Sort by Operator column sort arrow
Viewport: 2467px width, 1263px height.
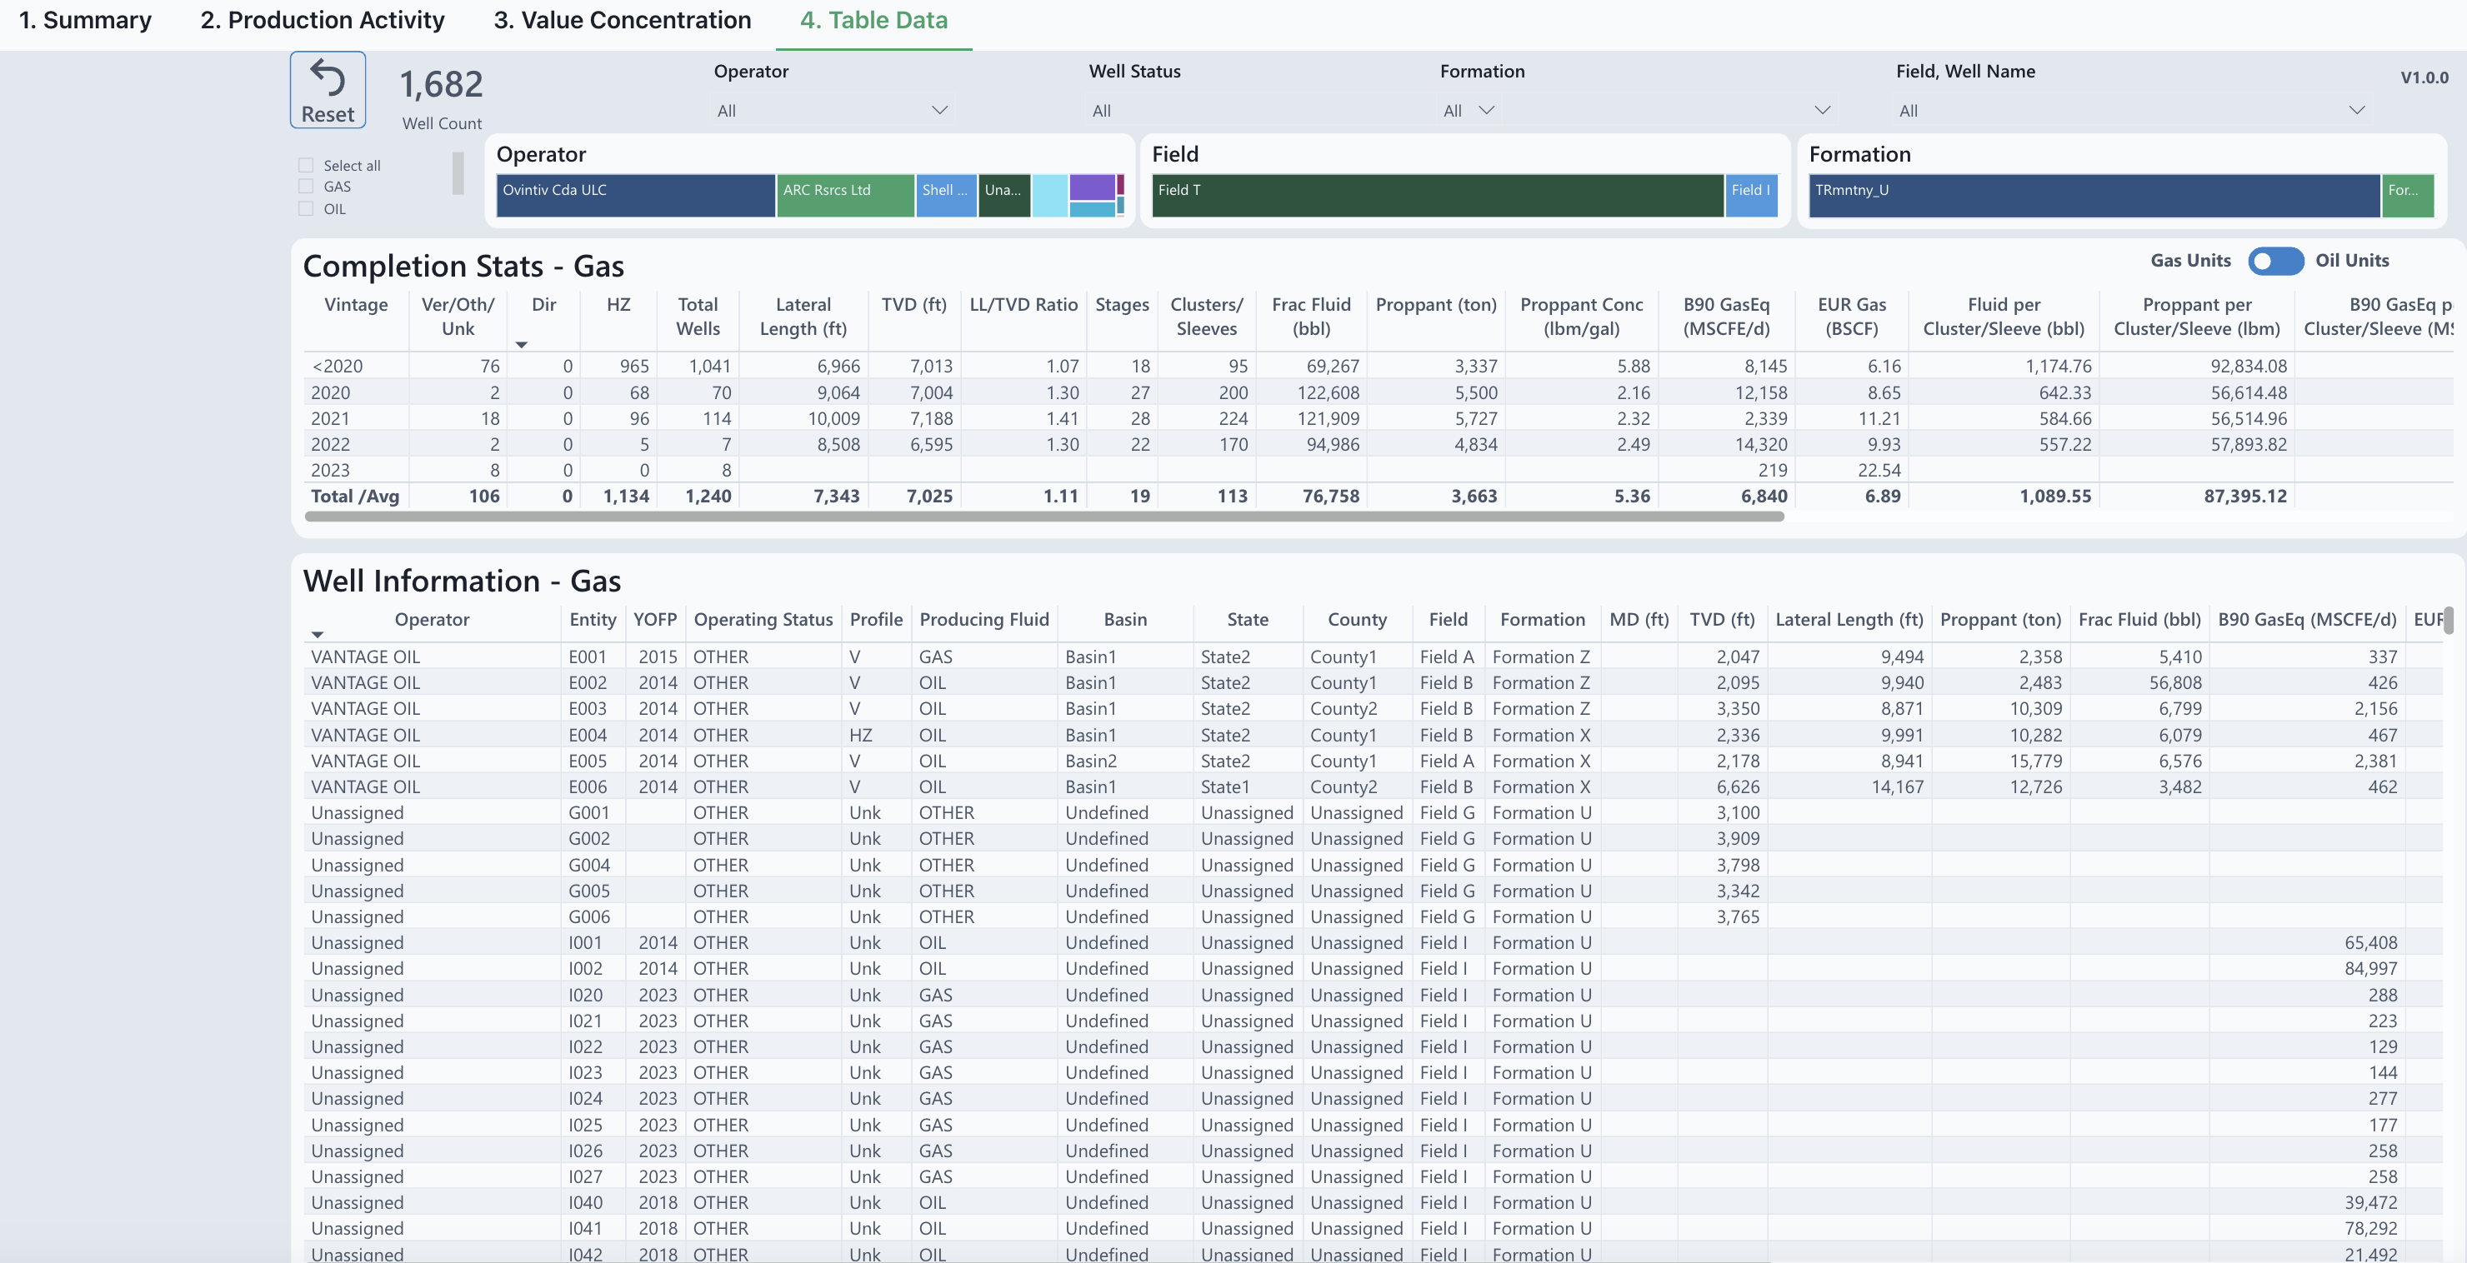tap(317, 635)
